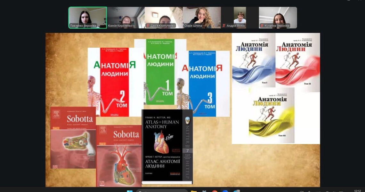The image size is (365, 192).
Task: Open Дар'я Клипутенко's video tile
Action: click(x=164, y=18)
